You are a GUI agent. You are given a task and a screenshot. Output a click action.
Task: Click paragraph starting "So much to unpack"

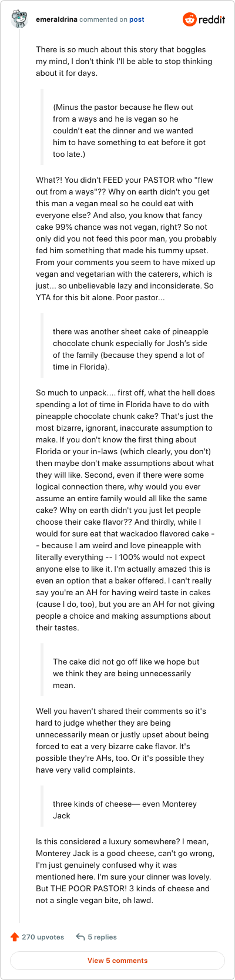point(126,510)
